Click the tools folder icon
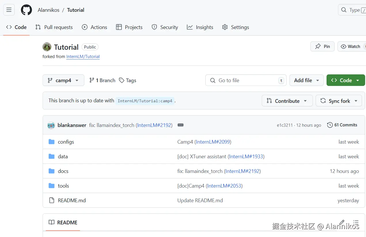Screen dimensions: 366x237 click(x=52, y=186)
